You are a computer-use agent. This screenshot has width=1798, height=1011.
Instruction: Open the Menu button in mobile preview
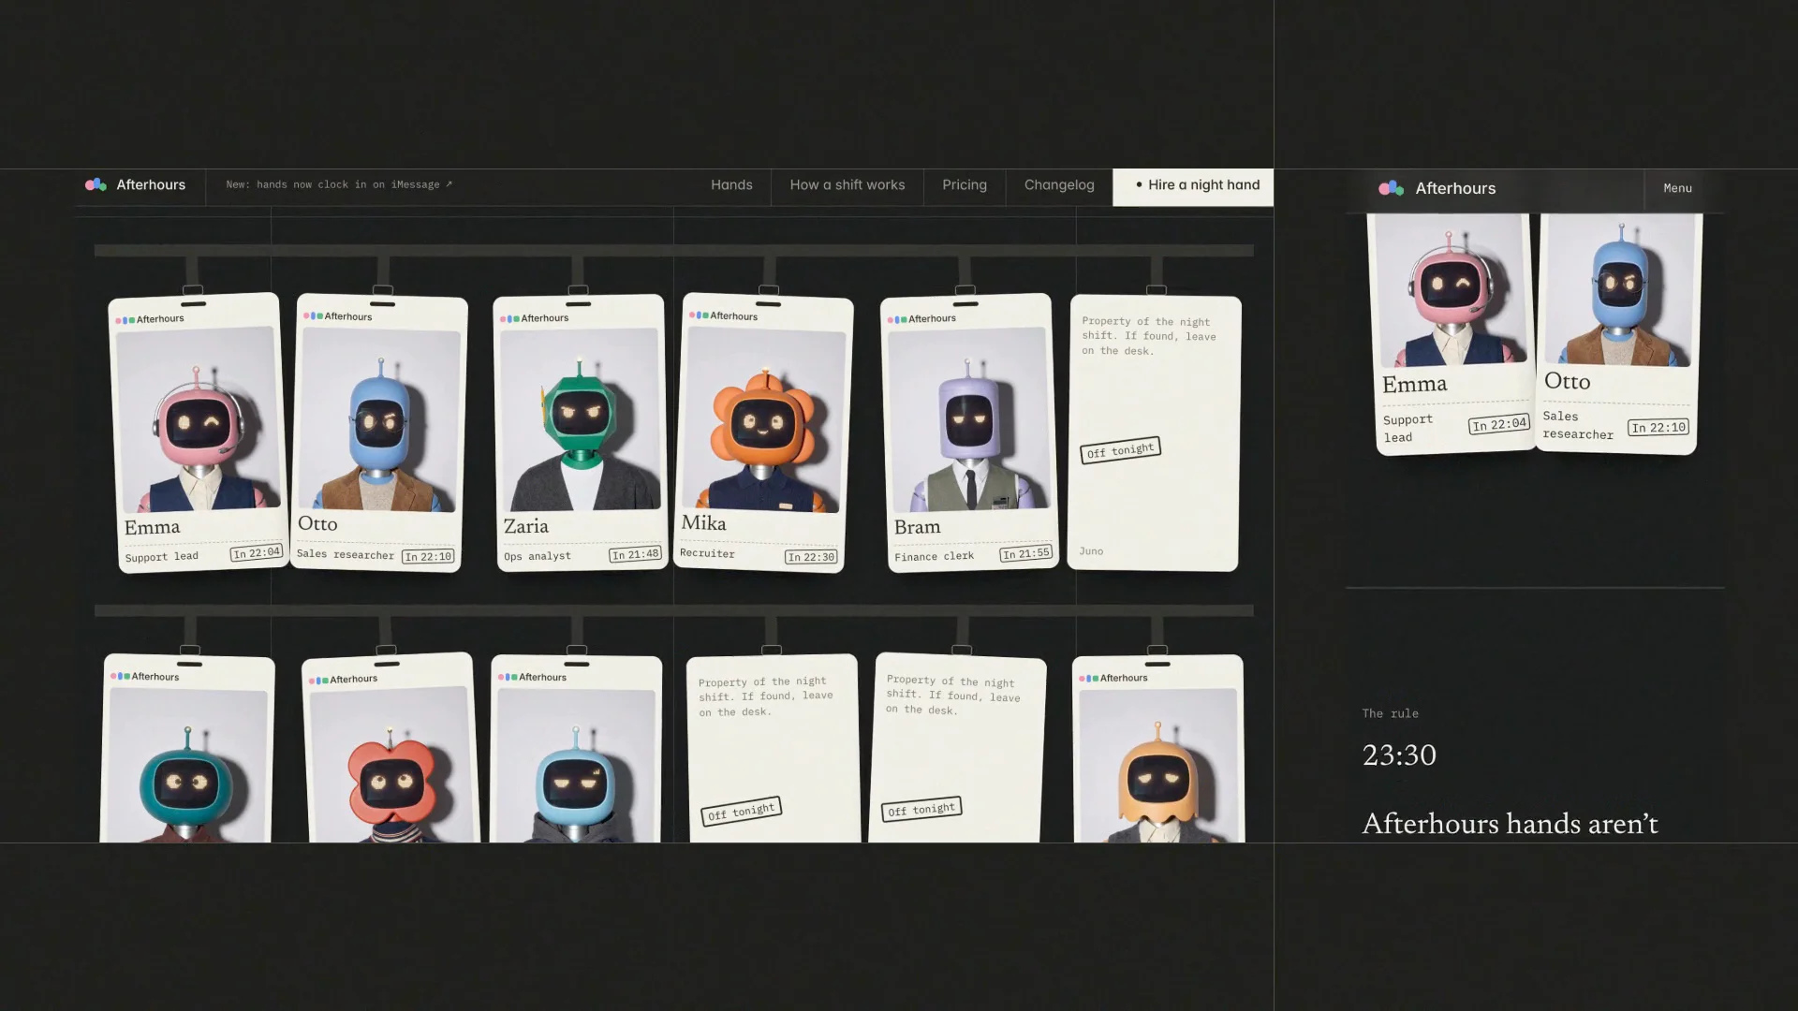point(1677,188)
